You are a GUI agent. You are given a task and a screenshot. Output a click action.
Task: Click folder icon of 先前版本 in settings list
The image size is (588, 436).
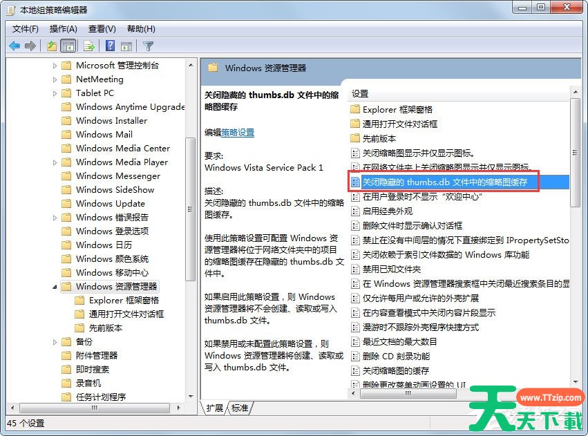355,138
